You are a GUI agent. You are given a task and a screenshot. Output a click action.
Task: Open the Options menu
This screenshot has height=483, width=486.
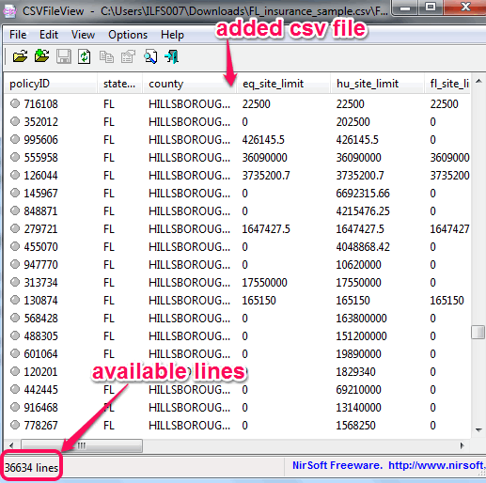[x=128, y=35]
